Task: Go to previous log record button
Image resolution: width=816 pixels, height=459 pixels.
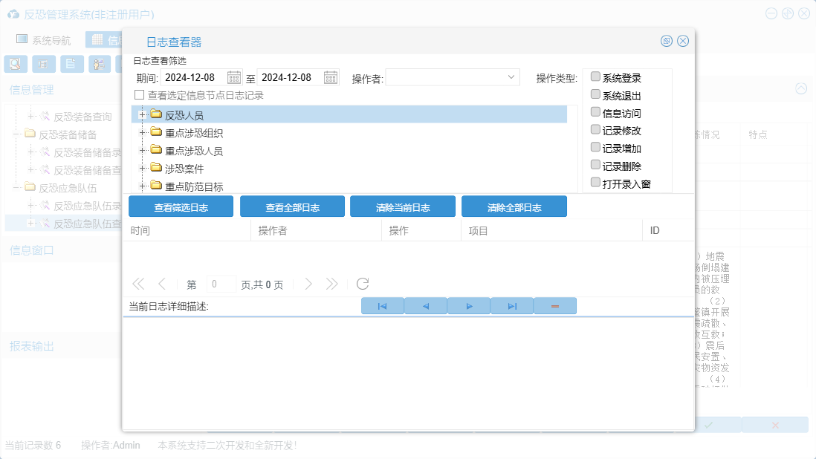Action: click(426, 306)
